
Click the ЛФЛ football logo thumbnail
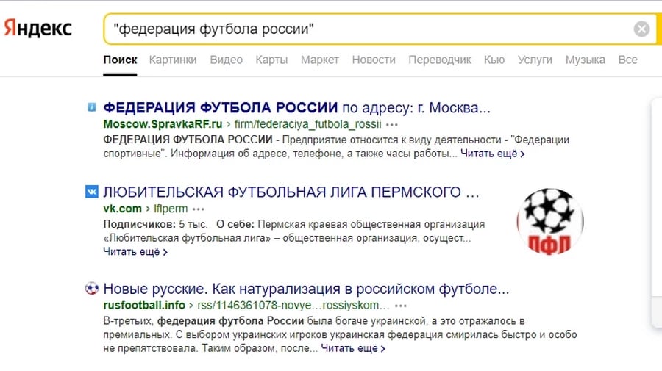point(550,222)
